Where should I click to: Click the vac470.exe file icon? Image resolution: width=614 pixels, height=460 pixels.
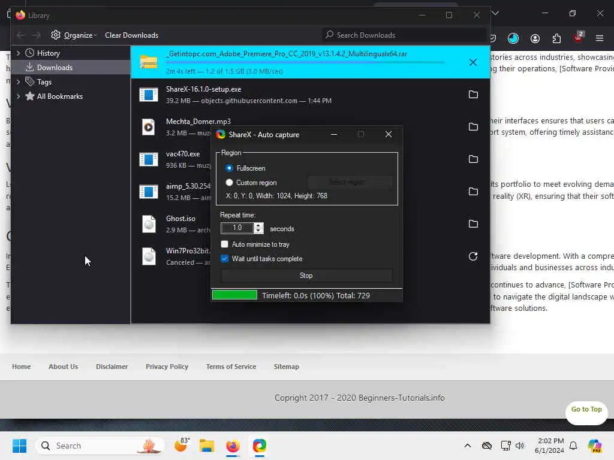tap(149, 159)
